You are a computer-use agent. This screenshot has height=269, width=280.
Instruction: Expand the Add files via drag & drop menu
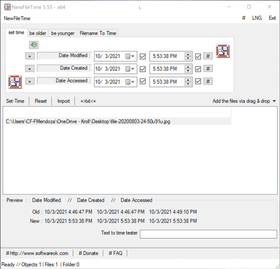(274, 101)
